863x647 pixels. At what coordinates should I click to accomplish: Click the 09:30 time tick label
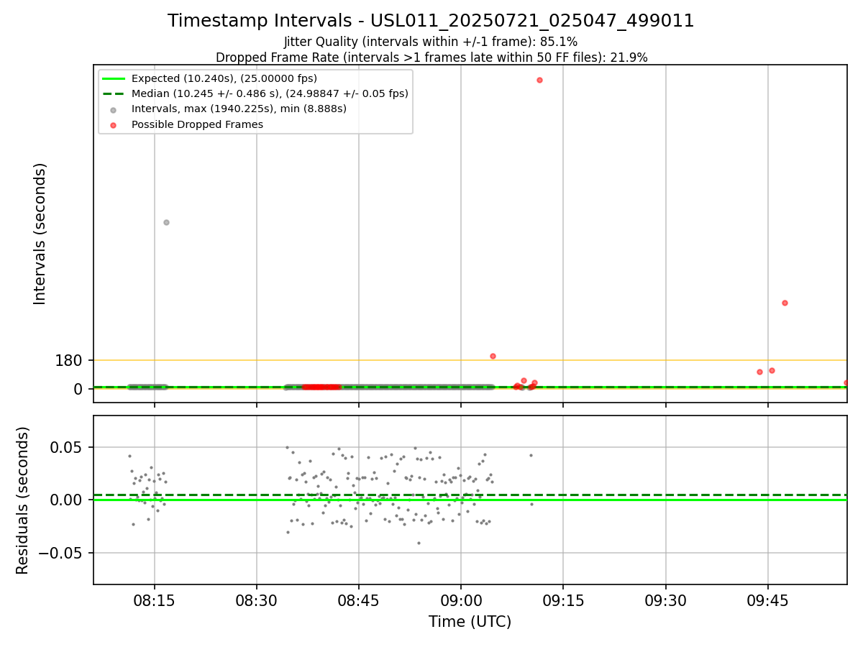pos(665,601)
